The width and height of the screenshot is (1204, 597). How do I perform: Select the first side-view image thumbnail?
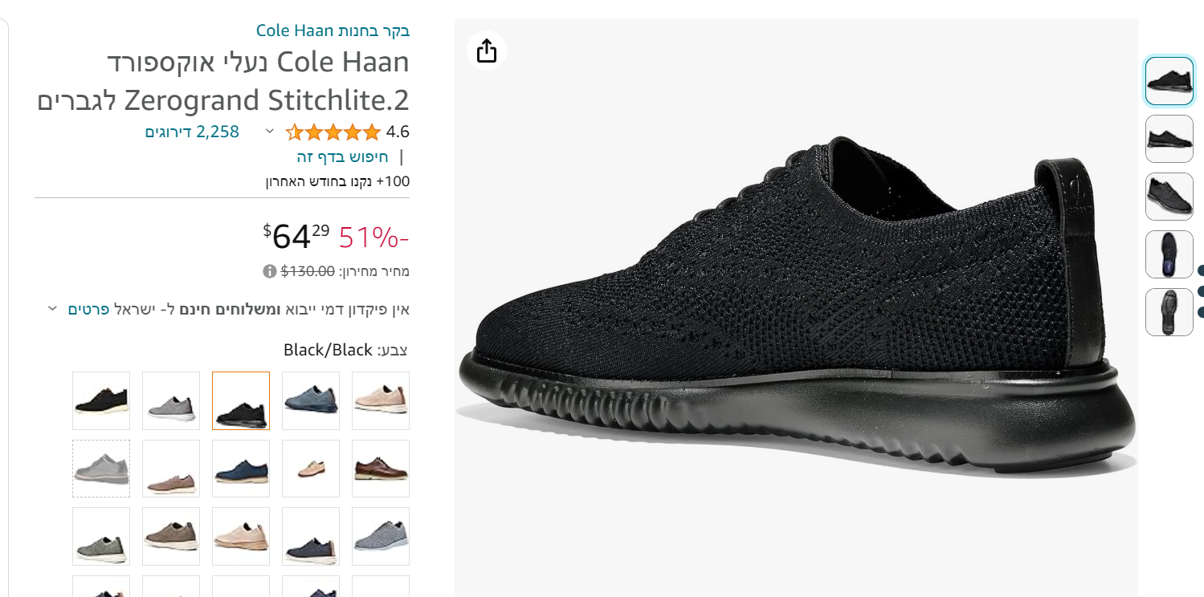tap(1169, 81)
